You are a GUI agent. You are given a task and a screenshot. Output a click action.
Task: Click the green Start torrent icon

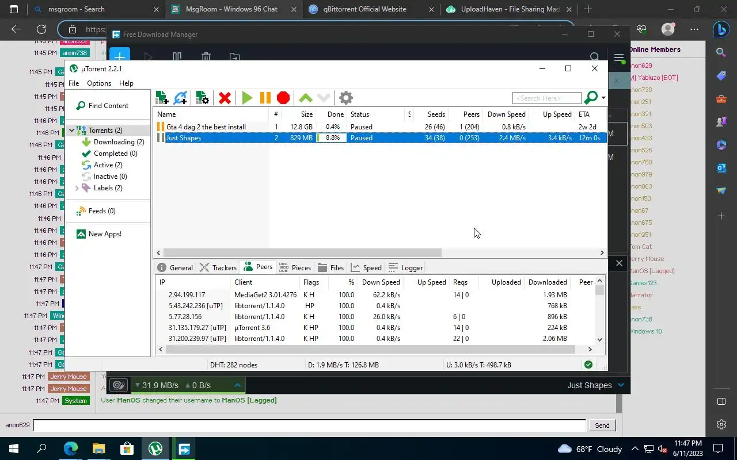pyautogui.click(x=247, y=98)
